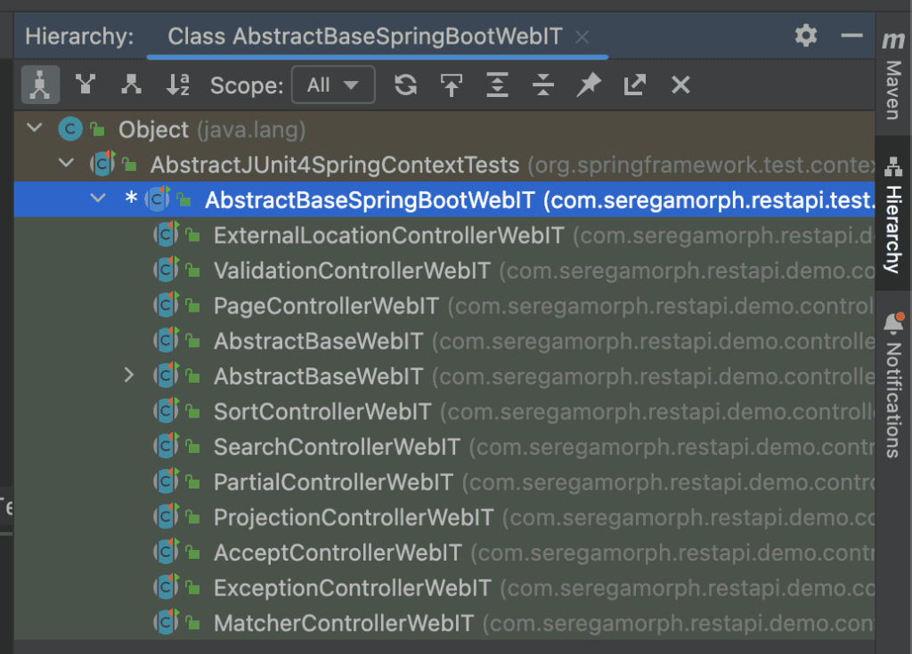Switch to Subtypes Hierarchy view
912x654 pixels.
131,85
